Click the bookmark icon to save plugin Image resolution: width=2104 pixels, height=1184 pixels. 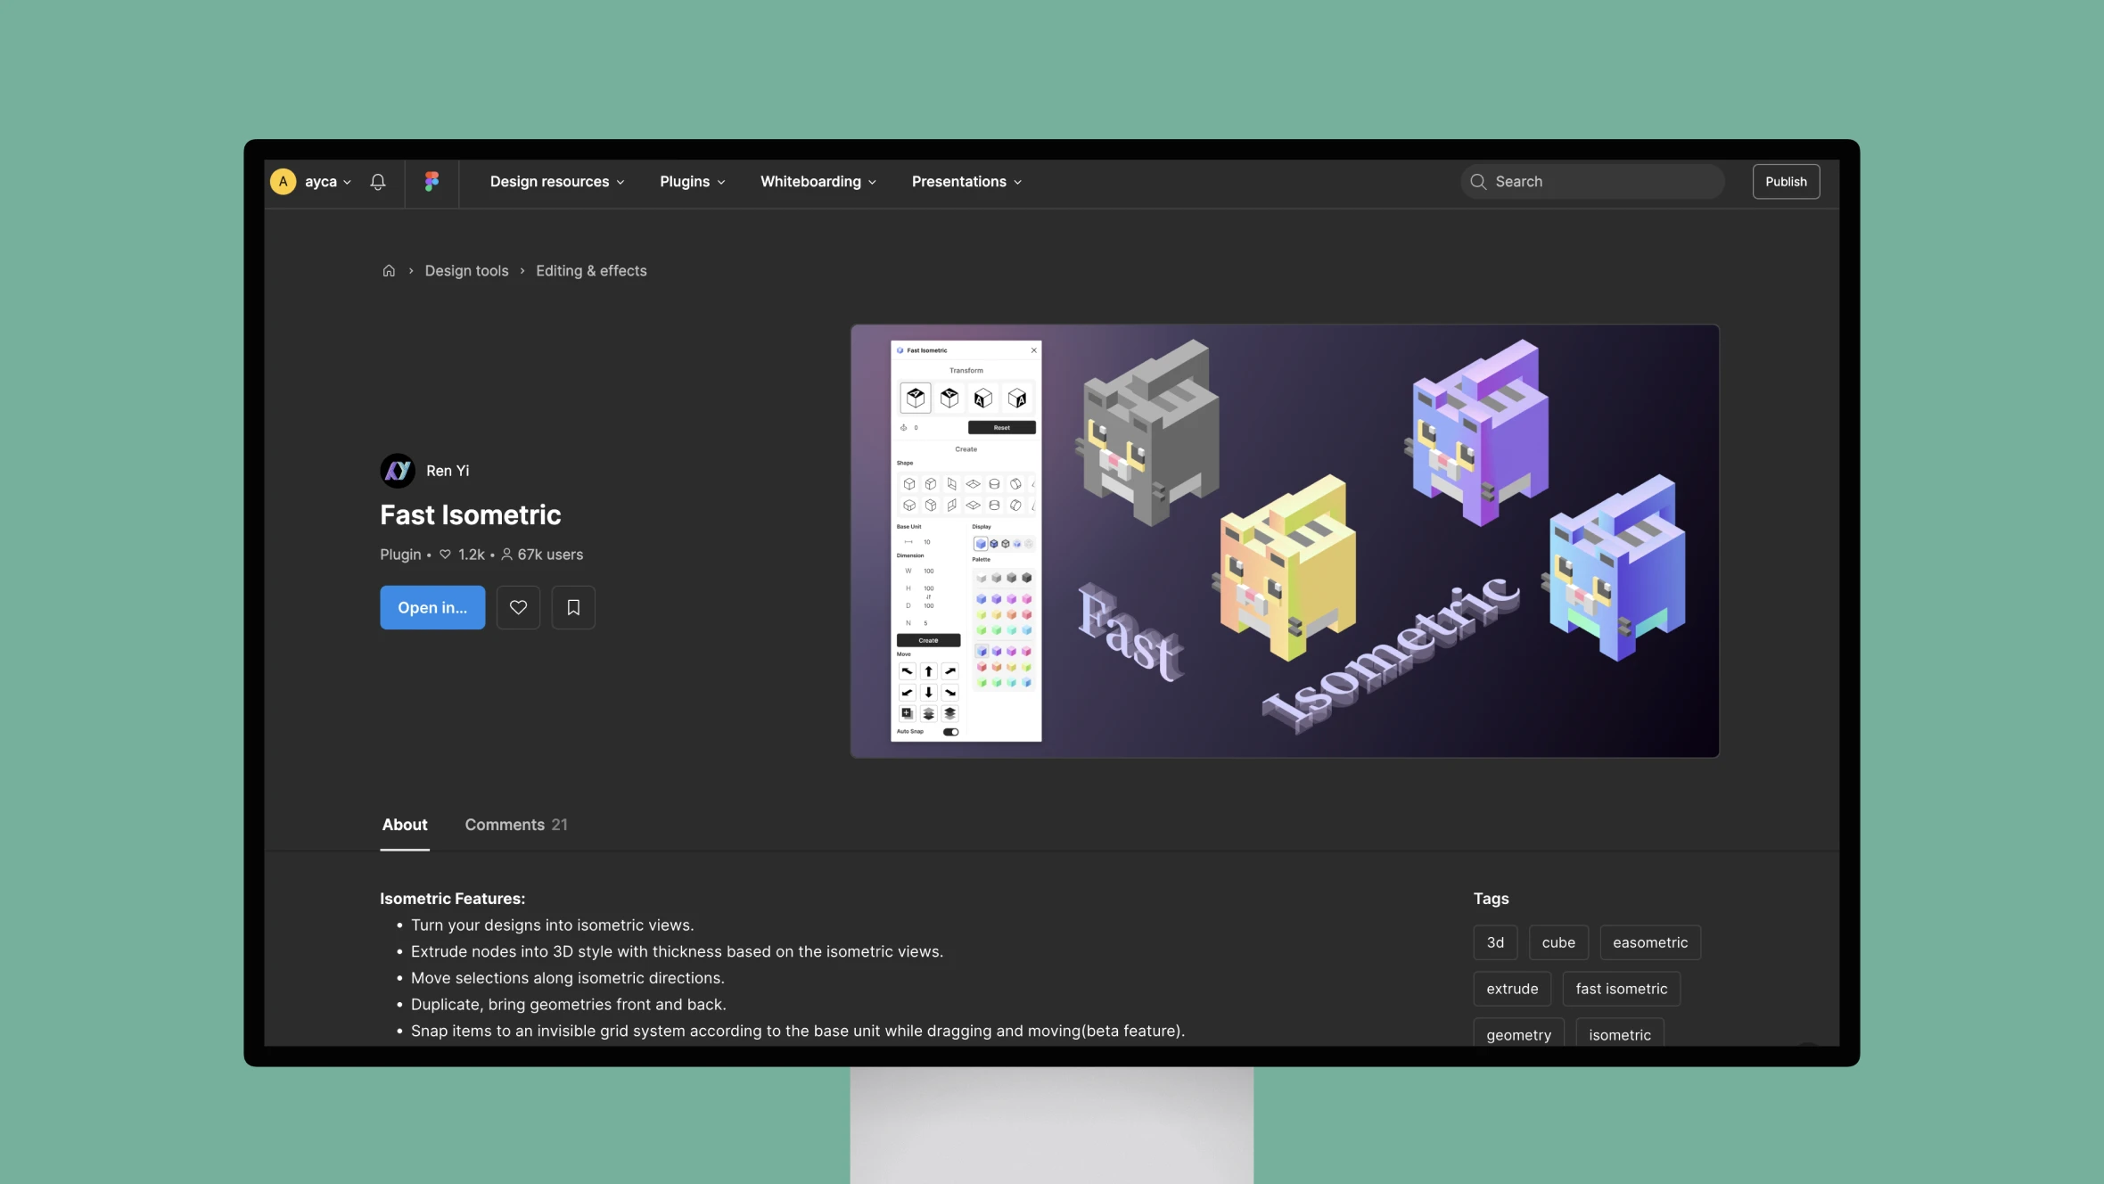(x=572, y=607)
